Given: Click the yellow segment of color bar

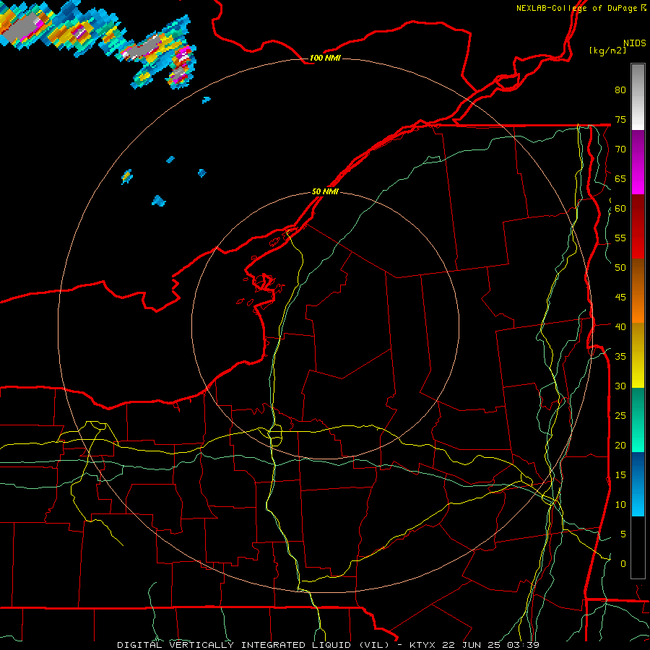Looking at the screenshot, I should coord(638,355).
